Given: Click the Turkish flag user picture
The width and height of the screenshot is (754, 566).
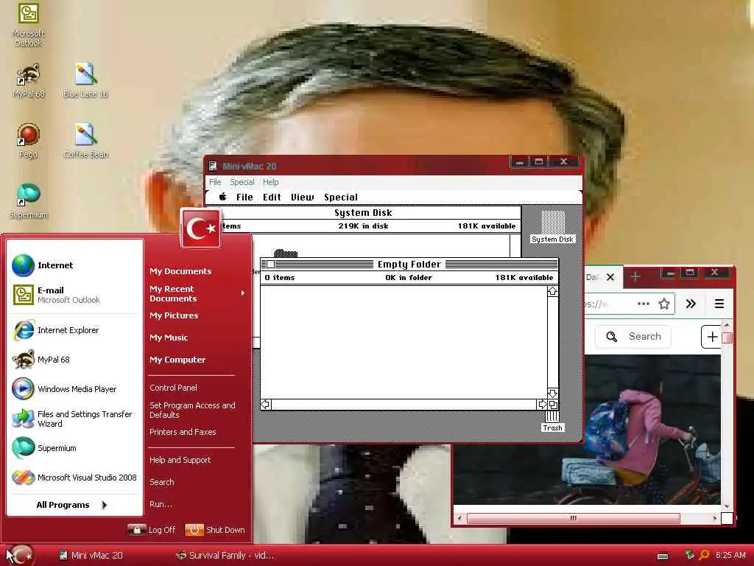Looking at the screenshot, I should click(x=200, y=228).
